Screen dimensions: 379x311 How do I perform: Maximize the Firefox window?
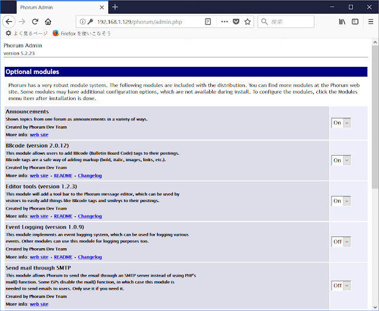(351, 7)
